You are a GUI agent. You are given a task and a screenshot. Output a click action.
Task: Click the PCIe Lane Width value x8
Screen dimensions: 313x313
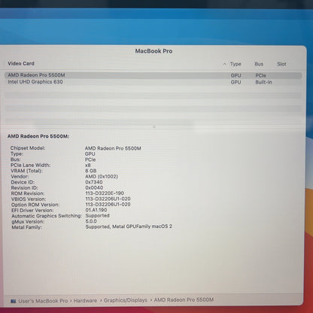(x=88, y=166)
